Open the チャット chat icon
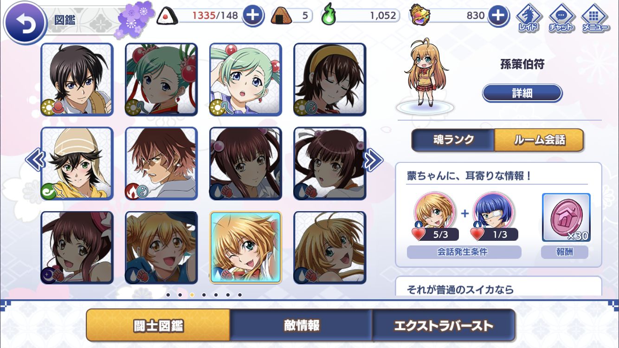Viewport: 619px width, 348px height. (x=561, y=18)
